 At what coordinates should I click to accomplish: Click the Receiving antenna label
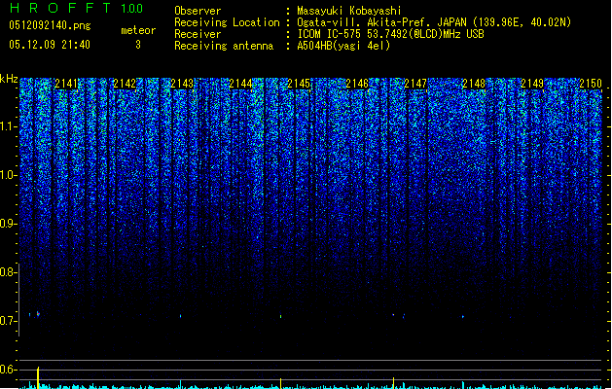(224, 46)
